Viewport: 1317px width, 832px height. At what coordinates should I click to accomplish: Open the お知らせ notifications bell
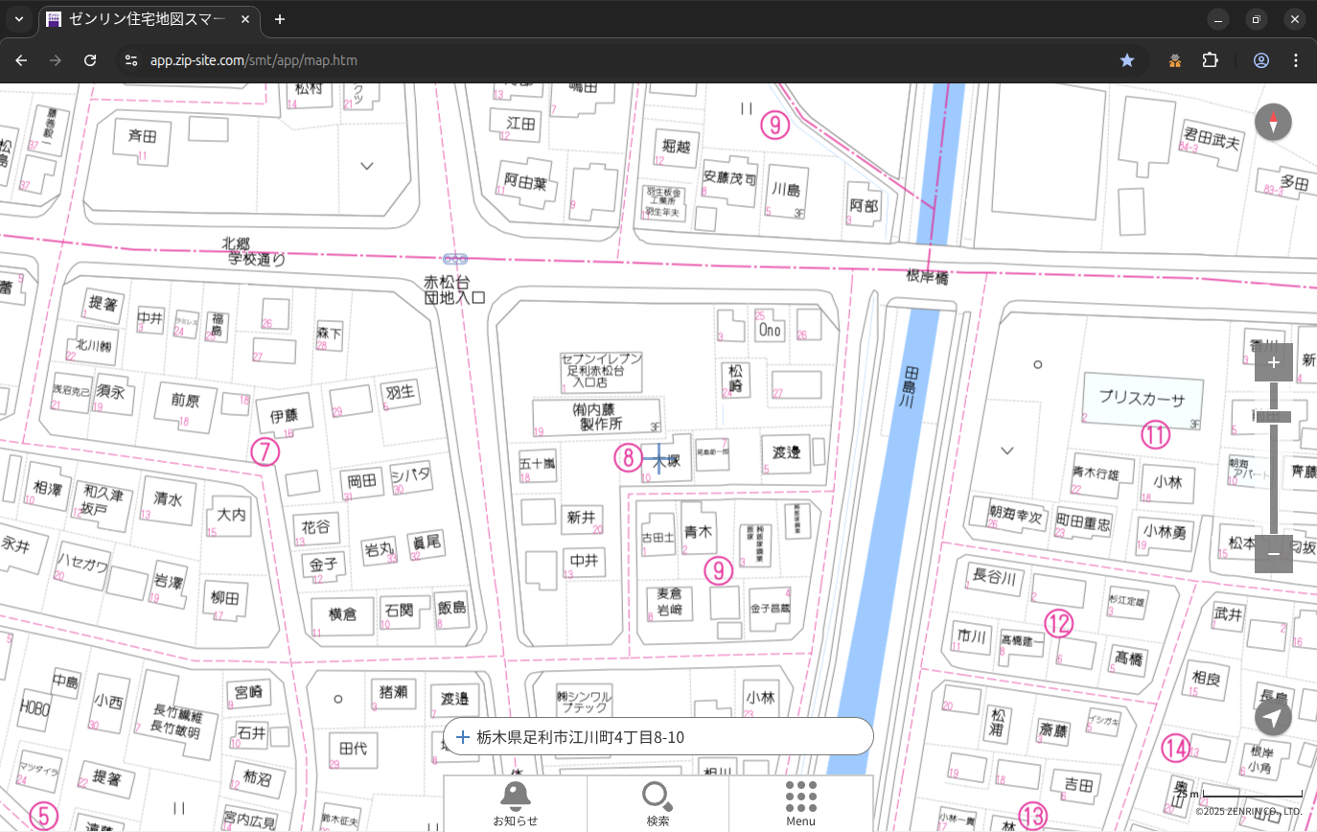click(515, 803)
